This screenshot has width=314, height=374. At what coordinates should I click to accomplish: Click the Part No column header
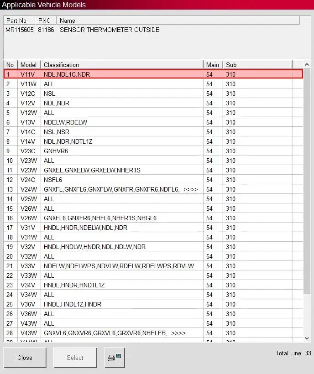click(19, 21)
